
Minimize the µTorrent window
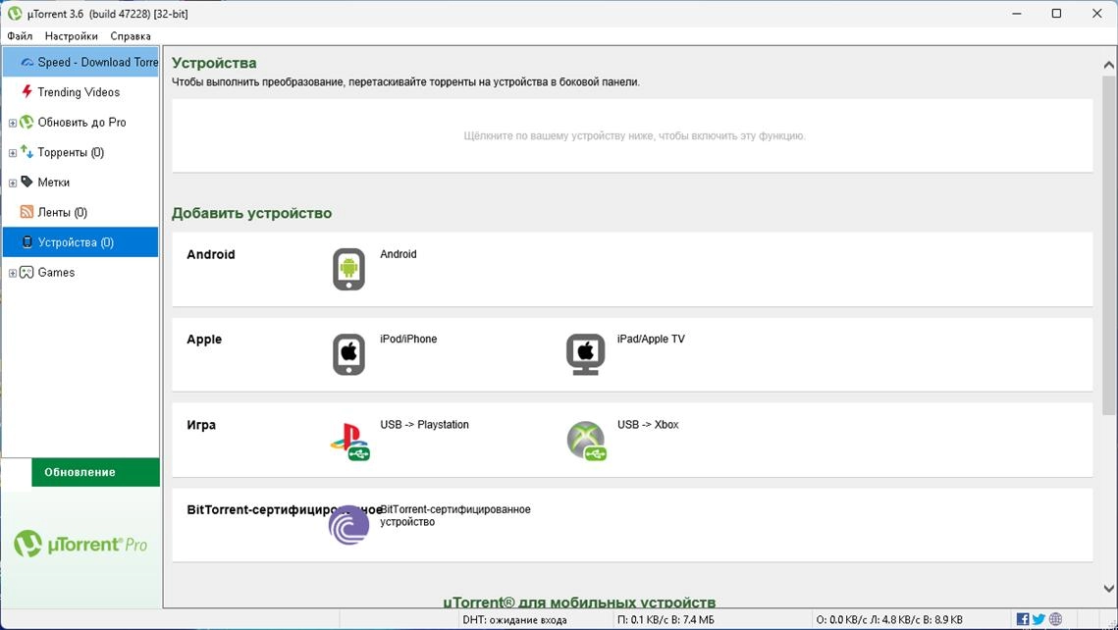pos(1017,14)
